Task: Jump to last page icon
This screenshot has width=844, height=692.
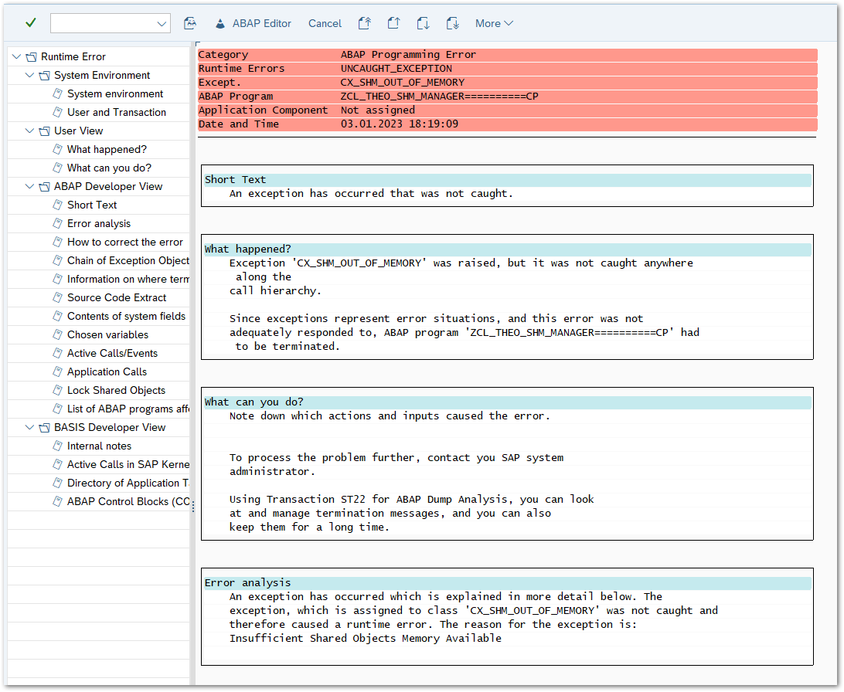Action: tap(452, 23)
